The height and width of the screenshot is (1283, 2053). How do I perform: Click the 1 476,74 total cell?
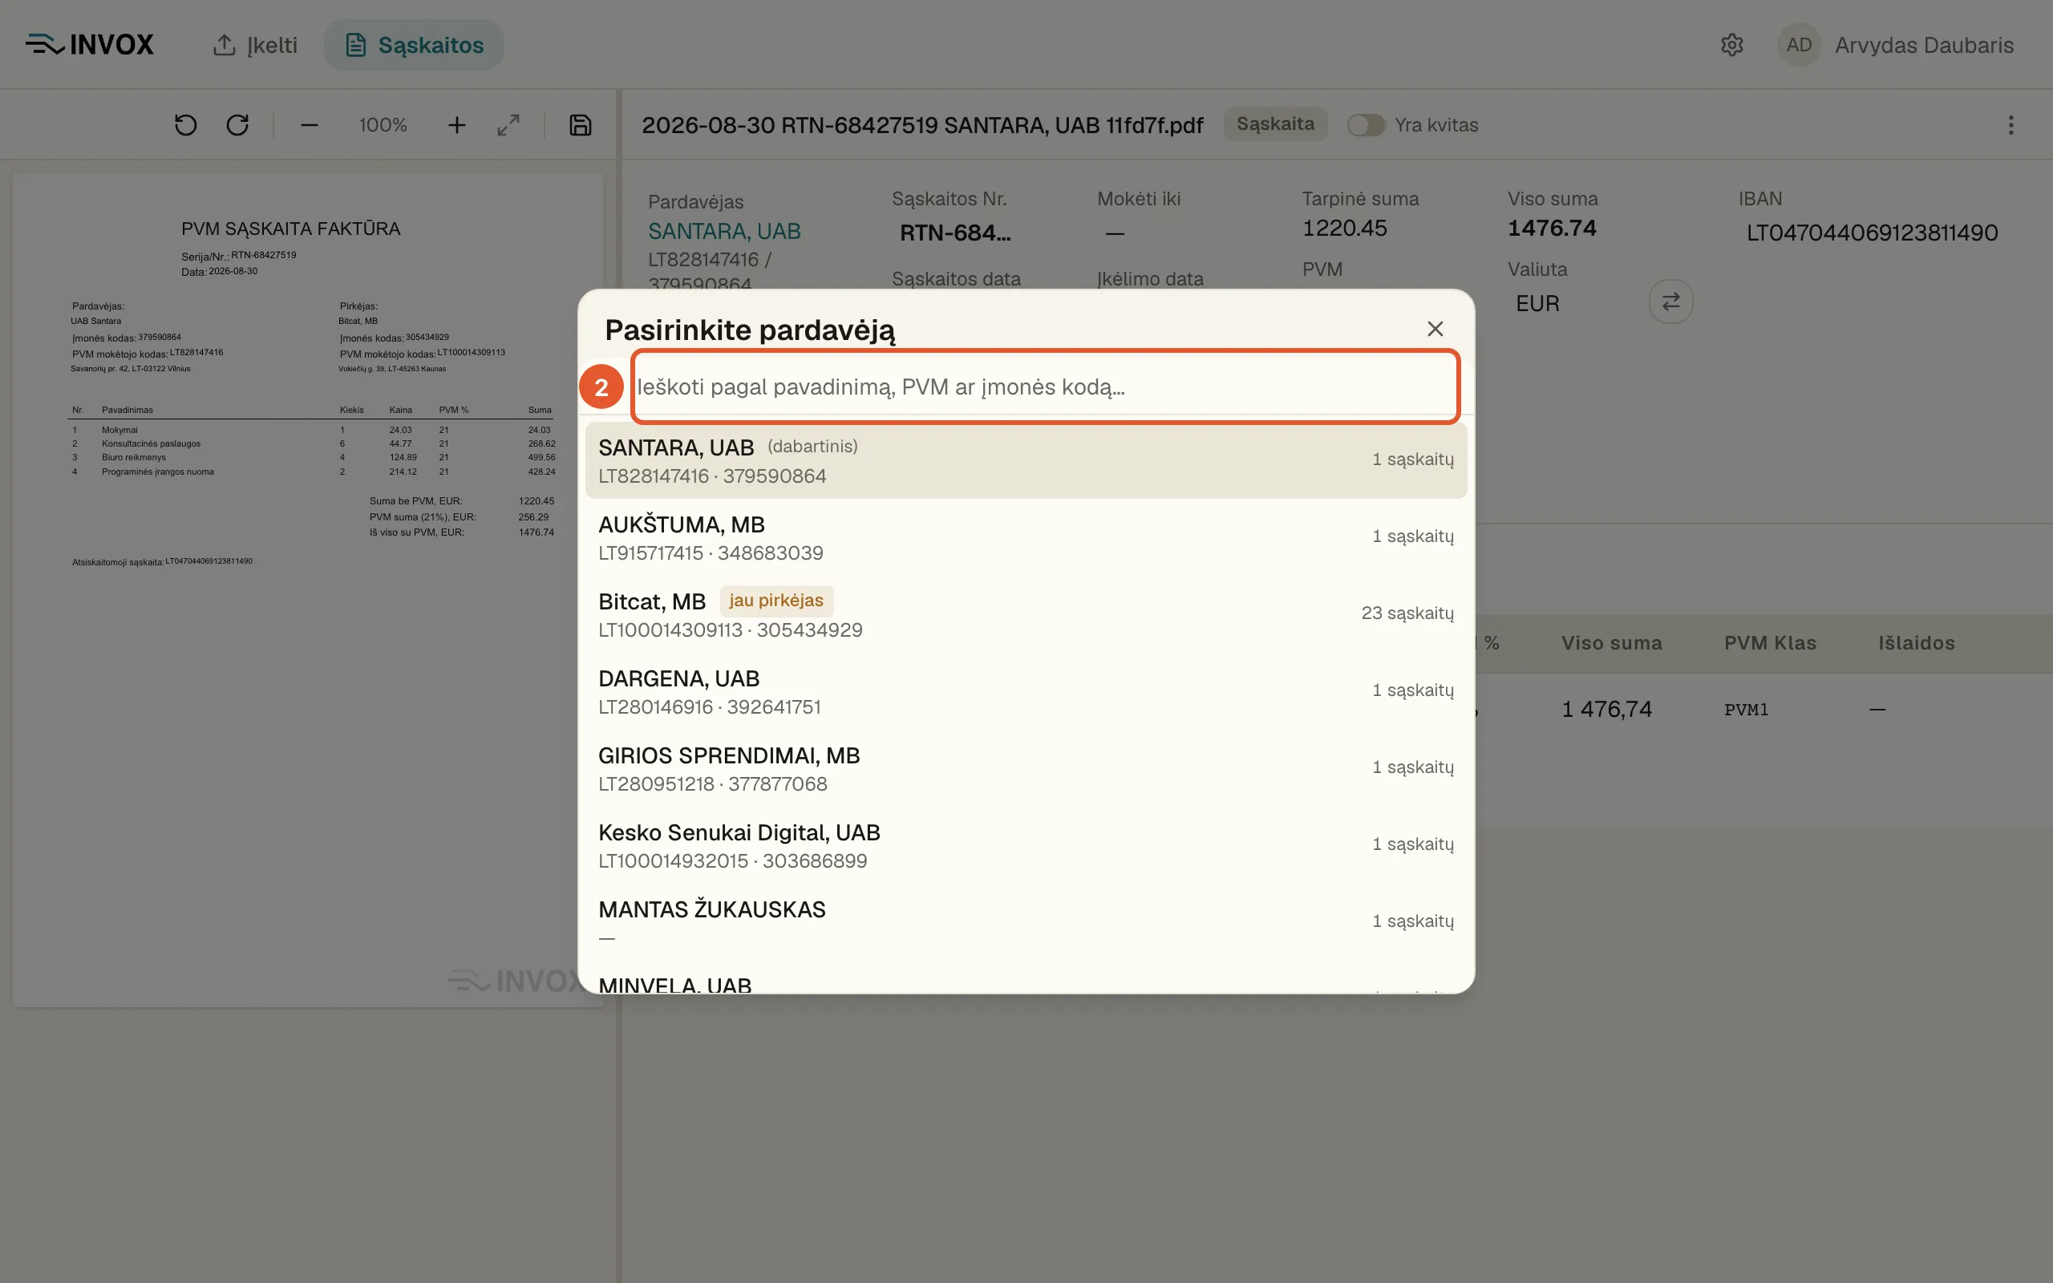pos(1607,710)
